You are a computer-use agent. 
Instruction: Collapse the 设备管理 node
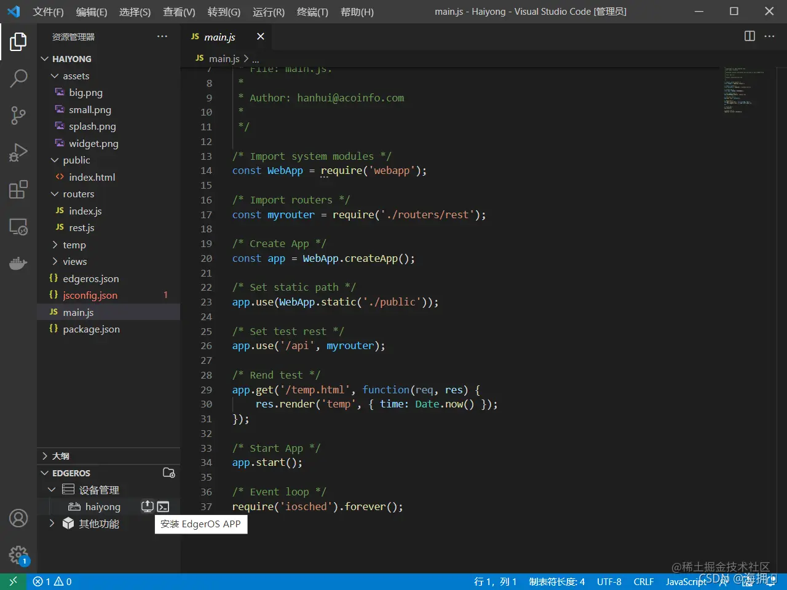(x=108, y=490)
